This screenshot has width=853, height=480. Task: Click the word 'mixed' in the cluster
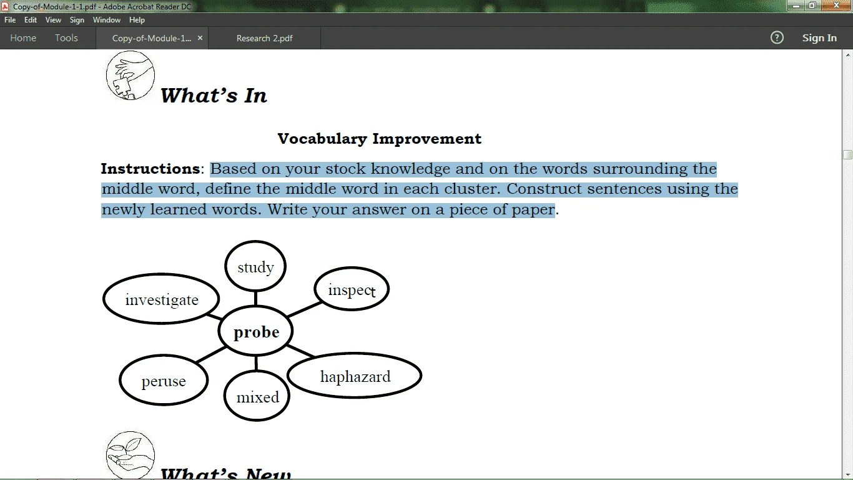tap(257, 397)
